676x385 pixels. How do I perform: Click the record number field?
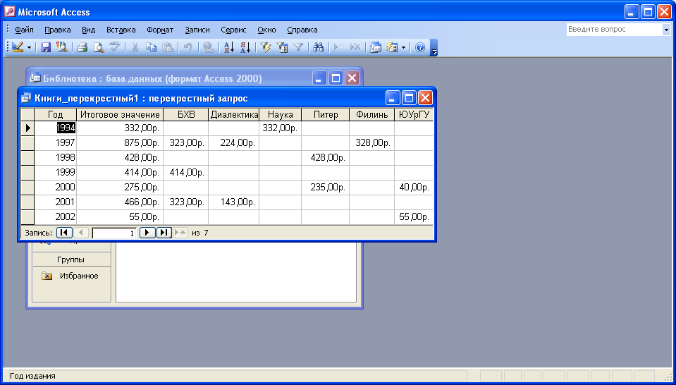click(x=113, y=233)
